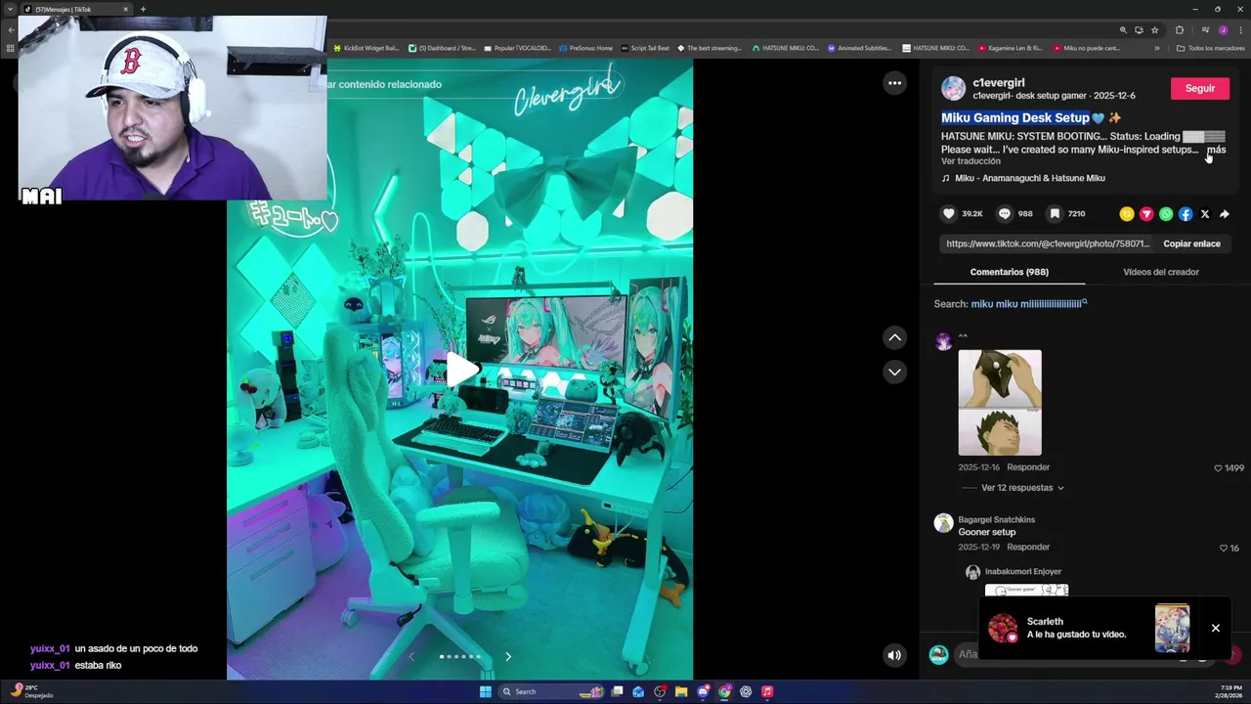Open the Windows Start menu
Image resolution: width=1251 pixels, height=704 pixels.
pyautogui.click(x=485, y=691)
